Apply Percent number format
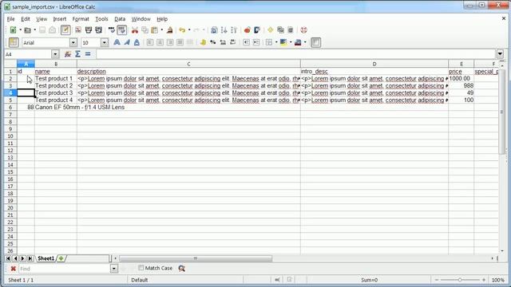The width and height of the screenshot is (511, 287). (x=213, y=42)
